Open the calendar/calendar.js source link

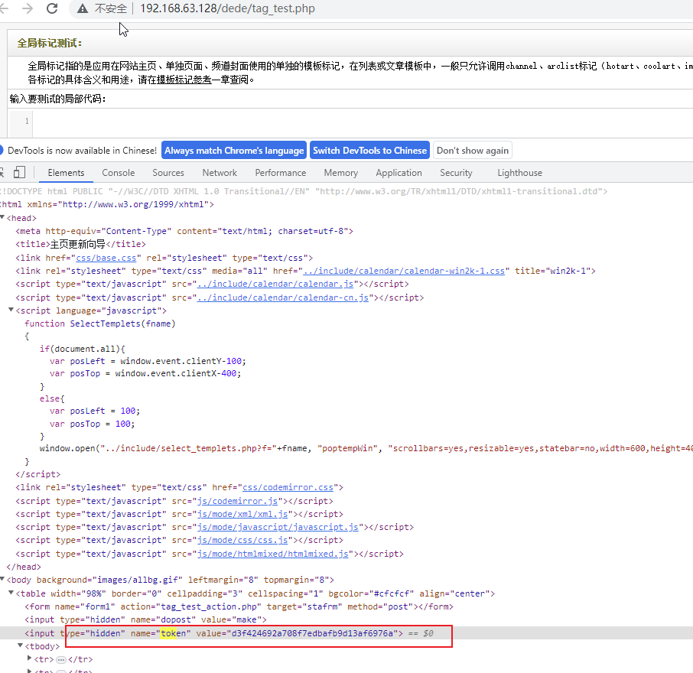pos(275,284)
